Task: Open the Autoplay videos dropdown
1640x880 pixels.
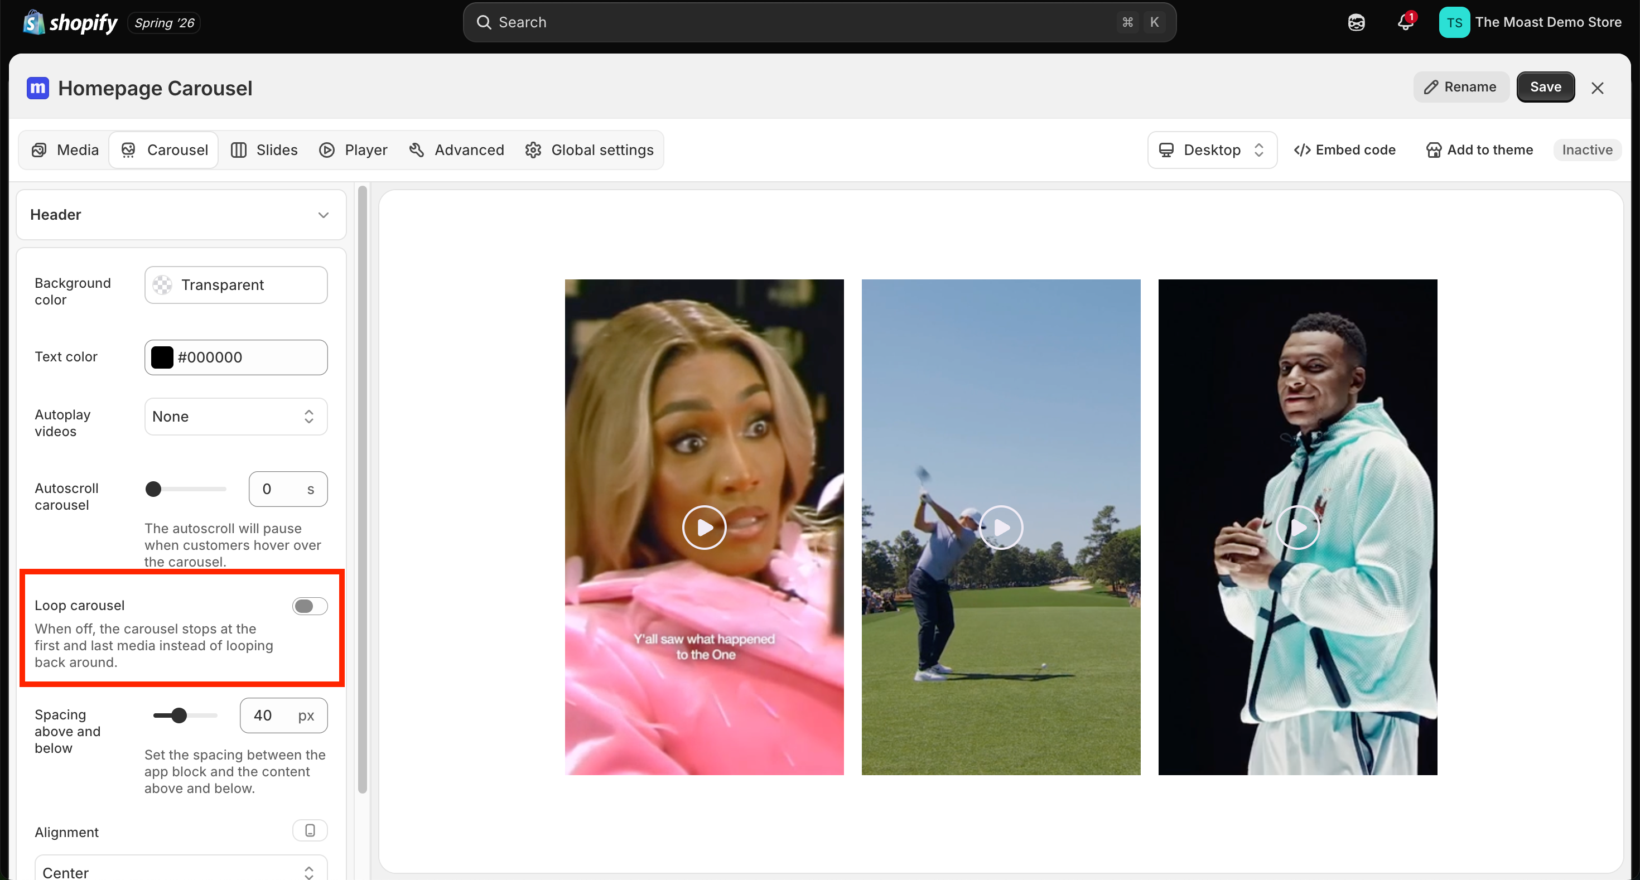Action: 236,417
